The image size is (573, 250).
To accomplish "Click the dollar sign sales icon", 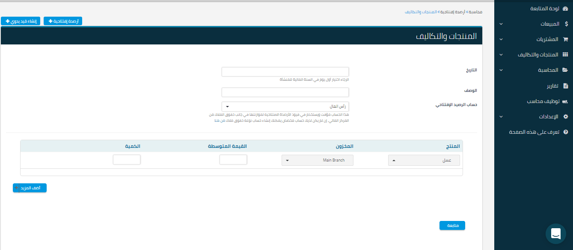I will coord(566,24).
